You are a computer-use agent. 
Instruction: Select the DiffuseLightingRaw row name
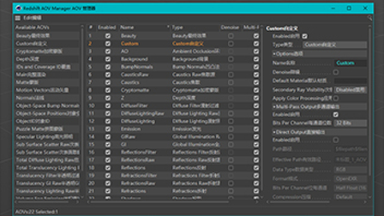point(142,113)
